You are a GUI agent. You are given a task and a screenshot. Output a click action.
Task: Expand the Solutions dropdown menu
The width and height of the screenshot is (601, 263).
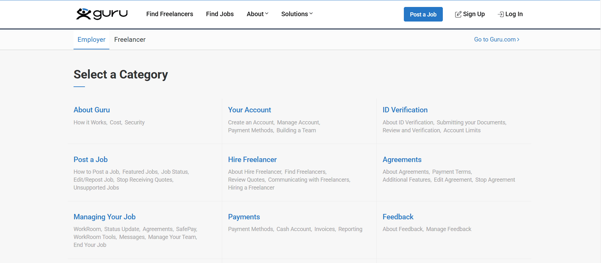click(297, 14)
